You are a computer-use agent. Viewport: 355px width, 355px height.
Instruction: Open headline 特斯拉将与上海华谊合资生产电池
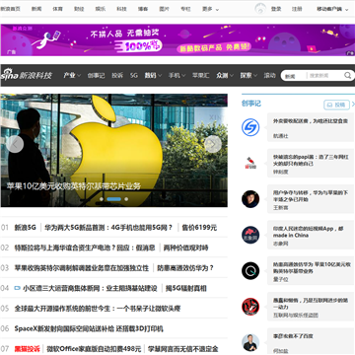[85, 248]
